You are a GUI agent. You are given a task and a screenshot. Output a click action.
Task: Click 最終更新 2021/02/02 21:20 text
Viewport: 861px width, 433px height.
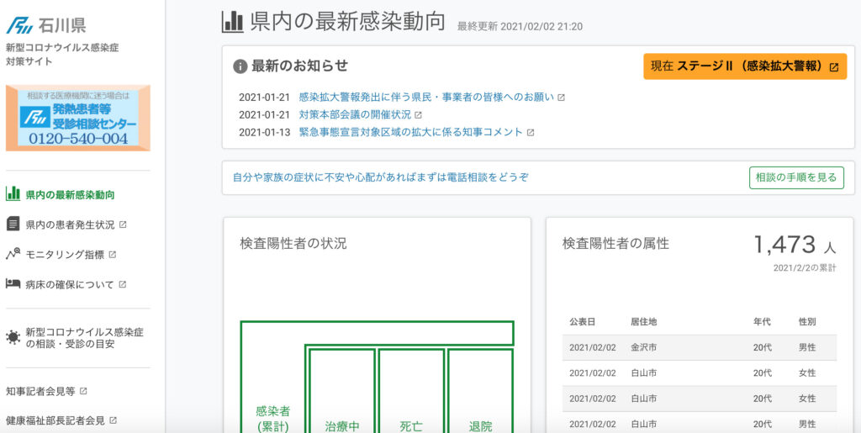click(520, 26)
